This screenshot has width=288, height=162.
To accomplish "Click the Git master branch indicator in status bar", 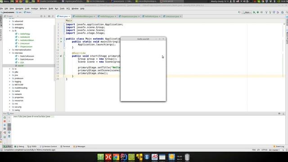I will tap(274, 150).
